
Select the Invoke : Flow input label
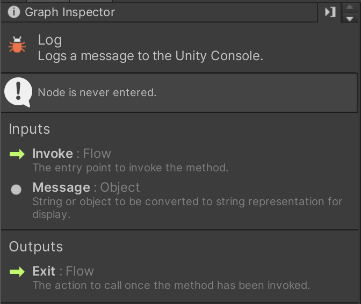(71, 154)
